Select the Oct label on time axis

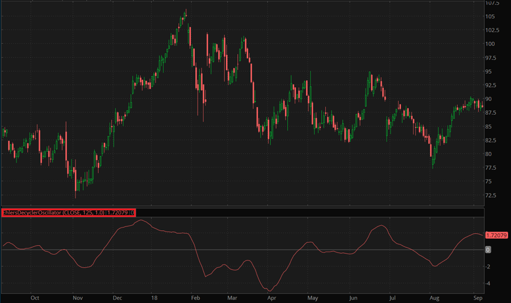coord(35,297)
